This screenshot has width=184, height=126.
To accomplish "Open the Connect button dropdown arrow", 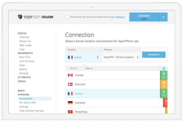I will tap(163, 17).
